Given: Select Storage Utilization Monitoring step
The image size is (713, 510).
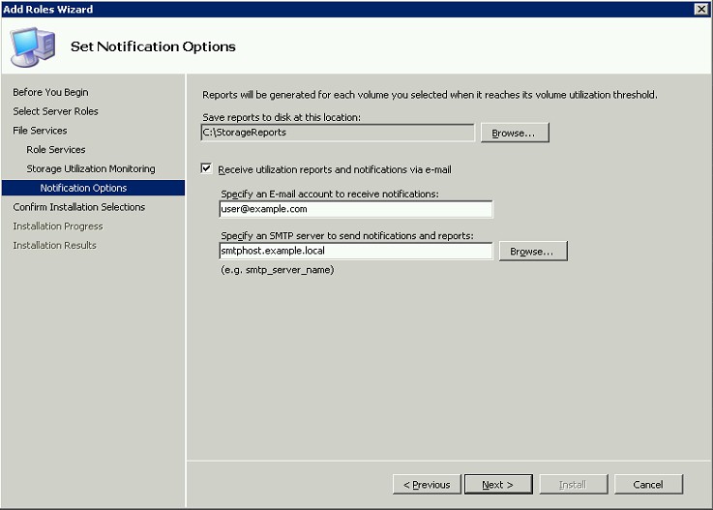Looking at the screenshot, I should pos(91,168).
